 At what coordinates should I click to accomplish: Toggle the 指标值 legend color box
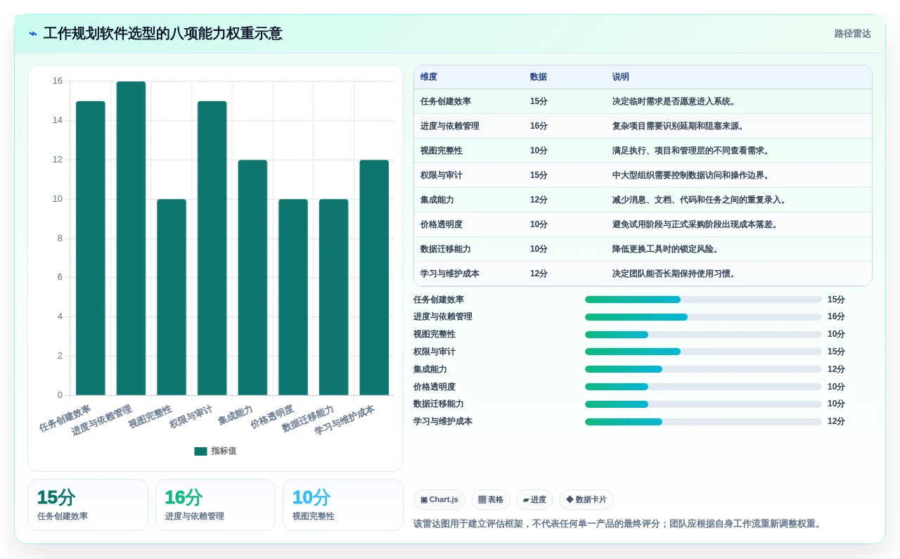[x=200, y=451]
